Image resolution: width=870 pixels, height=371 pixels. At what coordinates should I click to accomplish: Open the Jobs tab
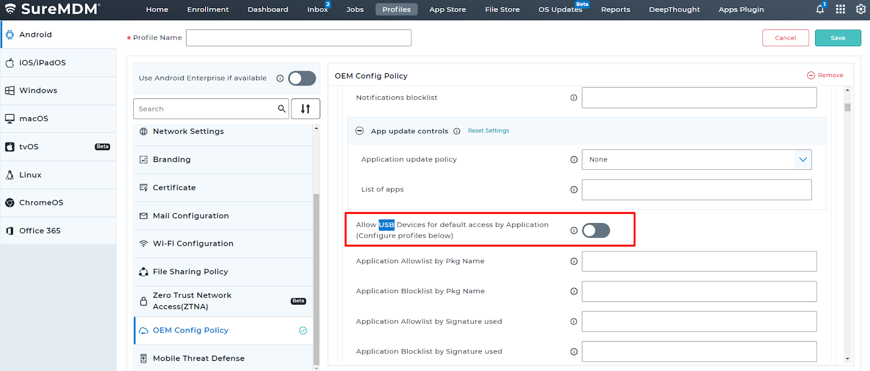(355, 9)
